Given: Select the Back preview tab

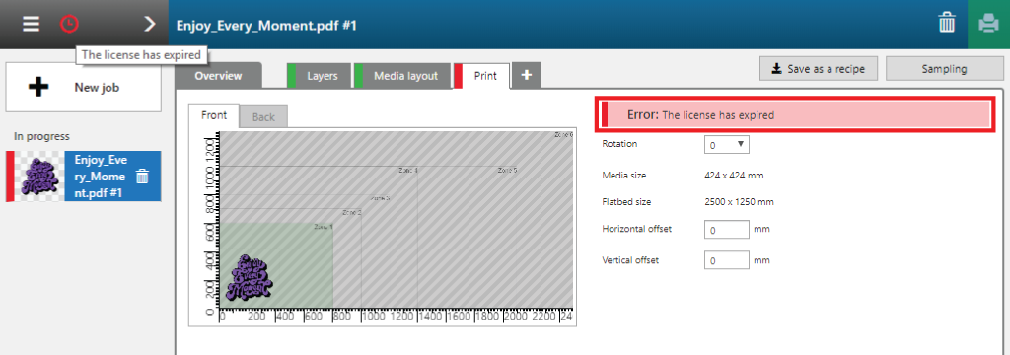Looking at the screenshot, I should click(263, 116).
